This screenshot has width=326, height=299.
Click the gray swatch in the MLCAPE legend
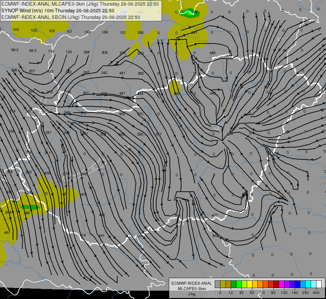(218, 284)
